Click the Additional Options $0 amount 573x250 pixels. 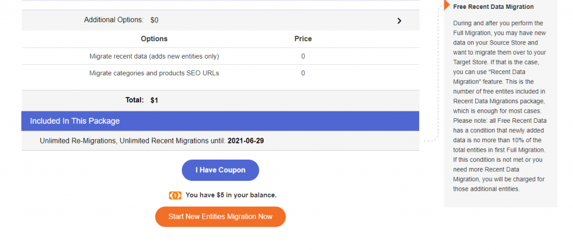tap(154, 21)
